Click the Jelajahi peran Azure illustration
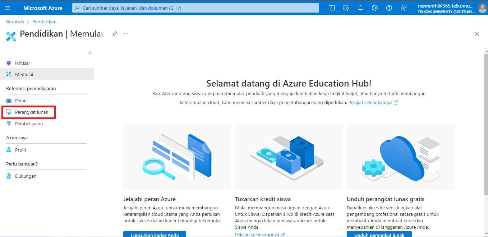Viewport: 488px width, 237px height. point(177,157)
